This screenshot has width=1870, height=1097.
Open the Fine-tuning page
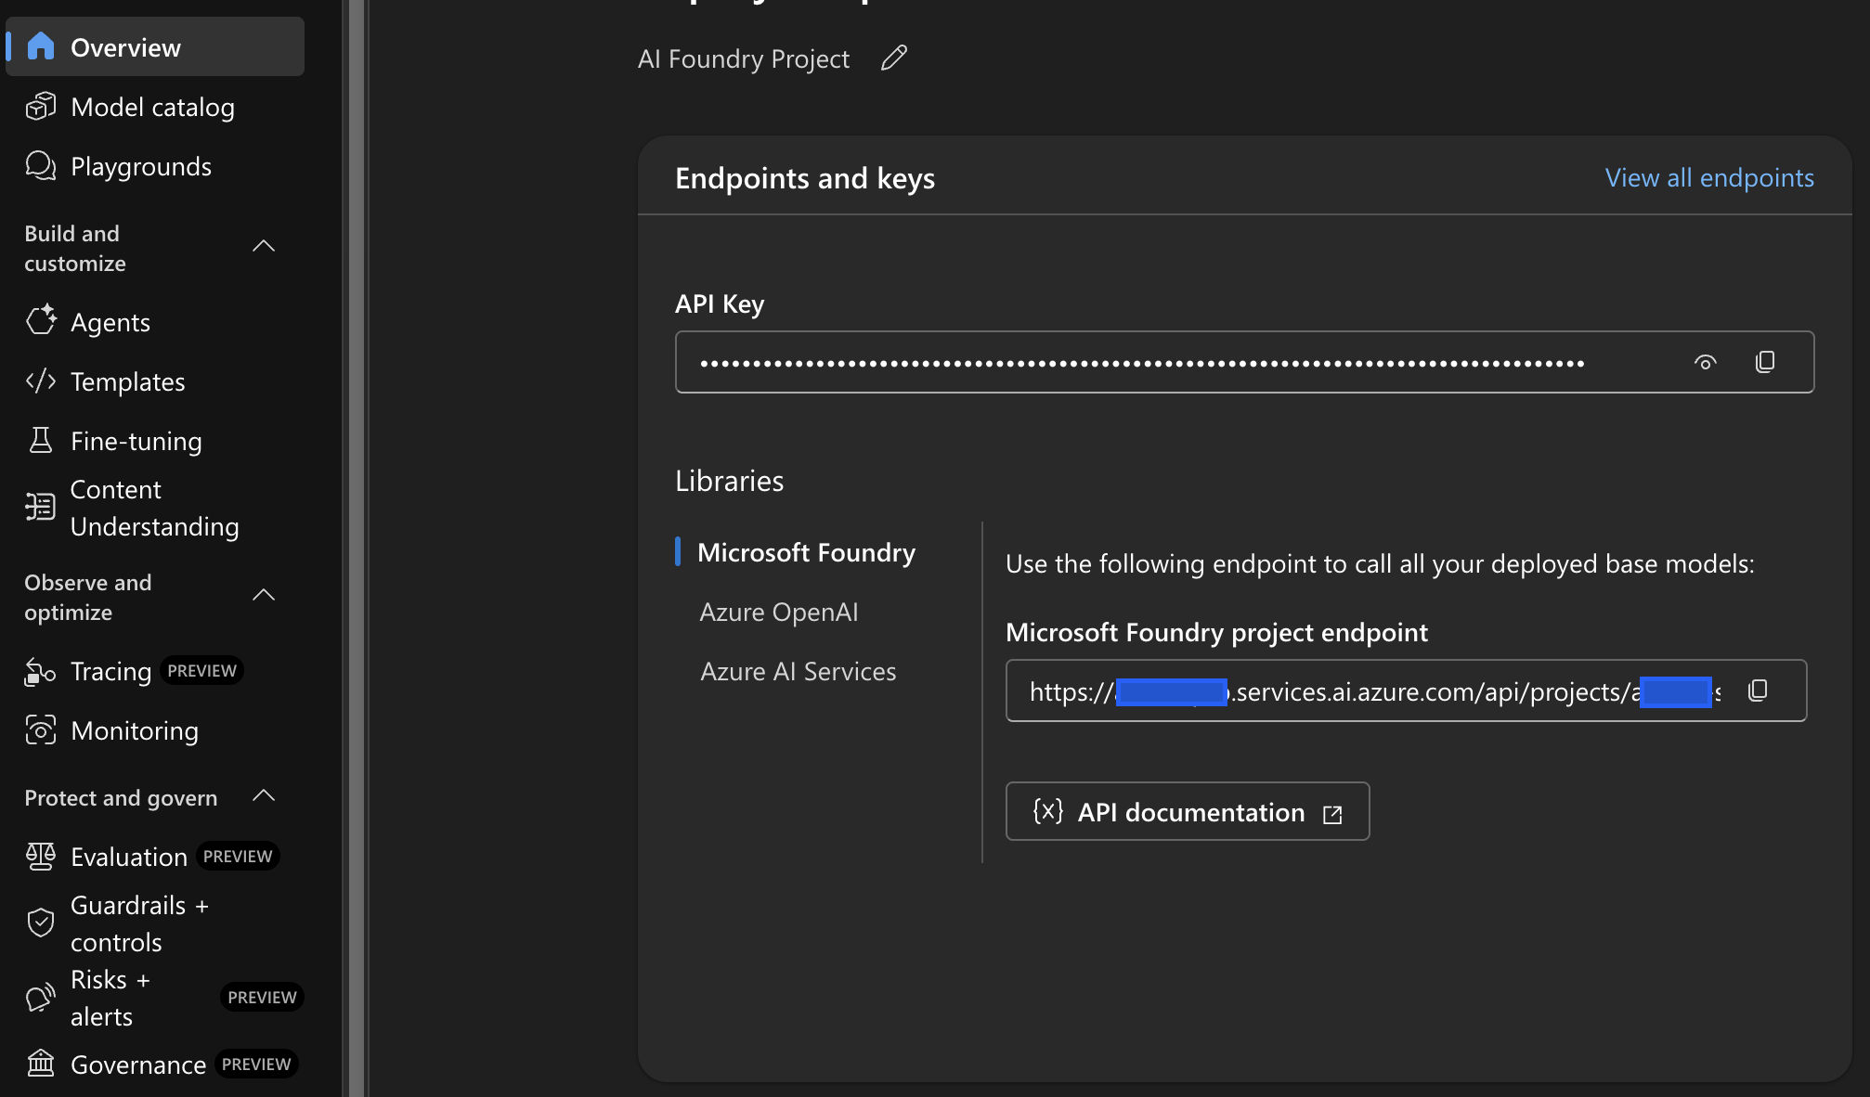click(136, 441)
